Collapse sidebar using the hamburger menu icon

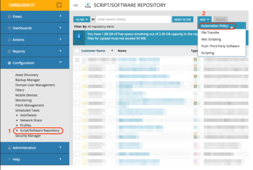click(x=75, y=5)
